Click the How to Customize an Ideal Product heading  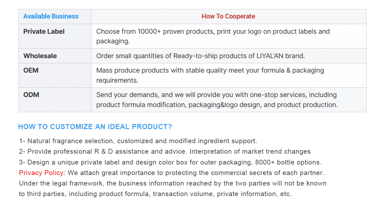click(x=95, y=127)
